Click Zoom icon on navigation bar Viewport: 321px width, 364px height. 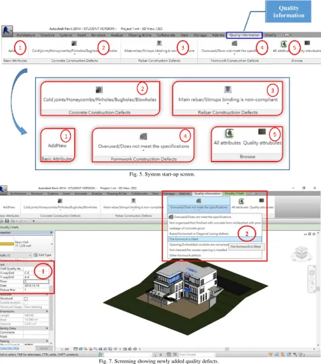(312, 283)
